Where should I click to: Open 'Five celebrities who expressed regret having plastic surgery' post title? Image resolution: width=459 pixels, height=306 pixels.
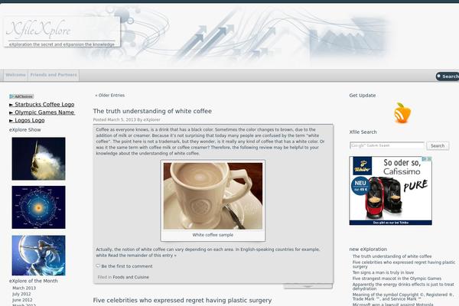pos(182,300)
